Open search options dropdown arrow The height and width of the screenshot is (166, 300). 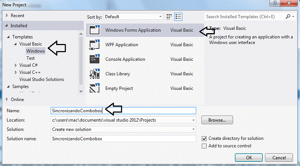293,17
